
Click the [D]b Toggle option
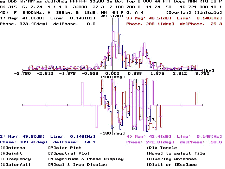[162, 148]
